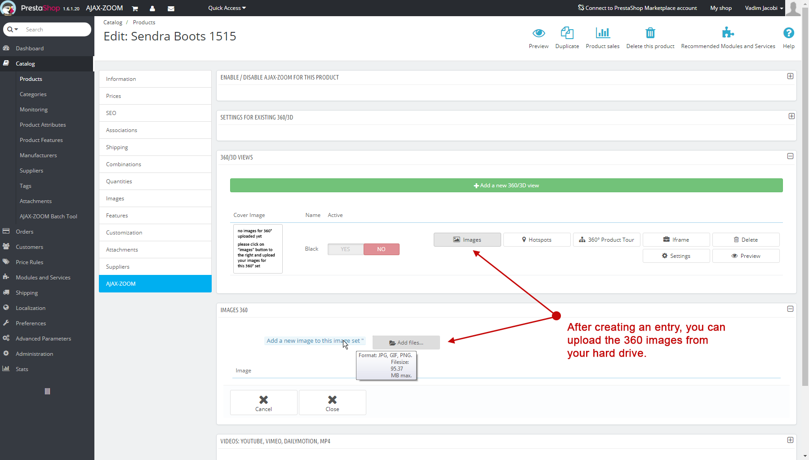Select the Combinations product tab
809x460 pixels.
(155, 164)
